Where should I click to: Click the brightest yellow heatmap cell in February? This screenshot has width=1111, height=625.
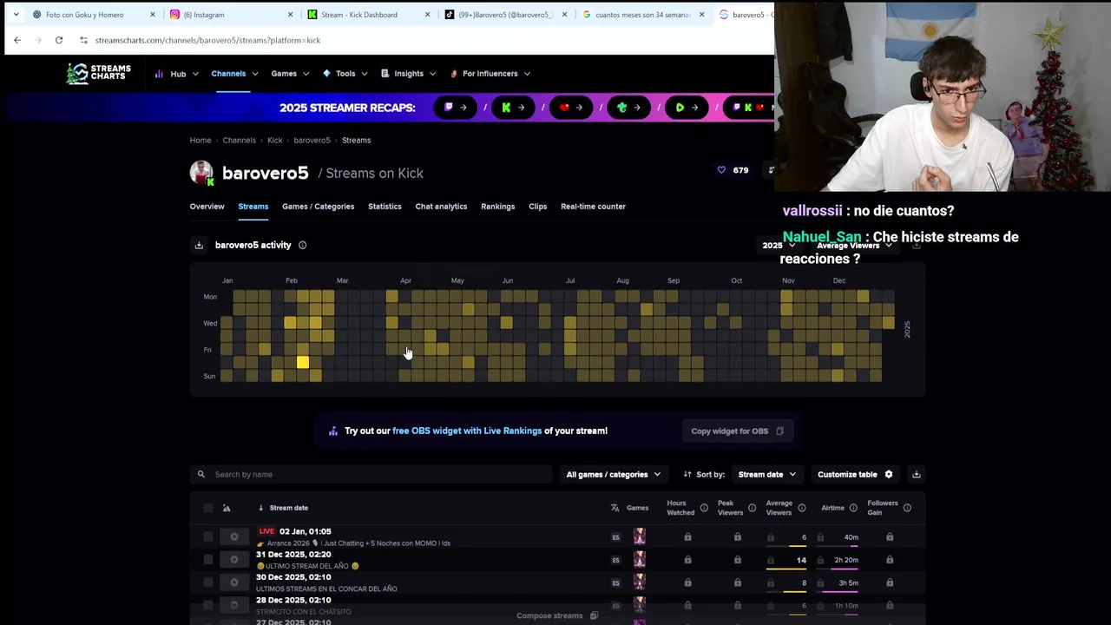pyautogui.click(x=303, y=363)
